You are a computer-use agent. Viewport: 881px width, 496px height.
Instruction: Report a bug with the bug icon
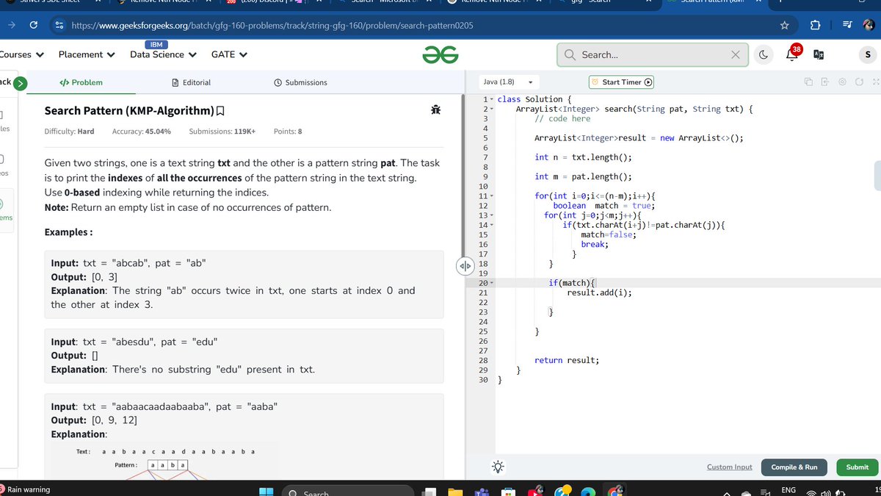click(436, 110)
